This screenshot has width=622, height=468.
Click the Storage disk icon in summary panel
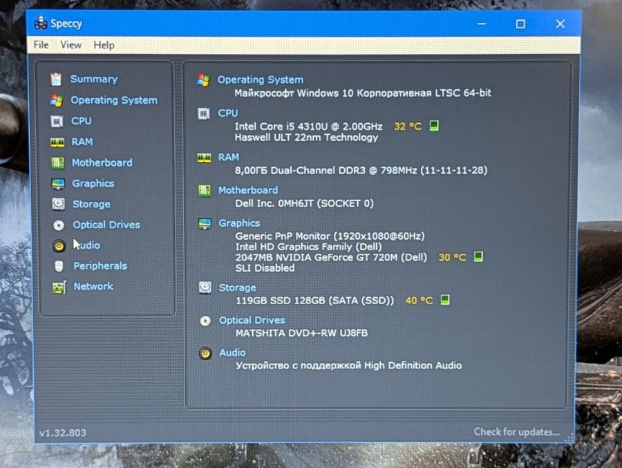point(205,288)
